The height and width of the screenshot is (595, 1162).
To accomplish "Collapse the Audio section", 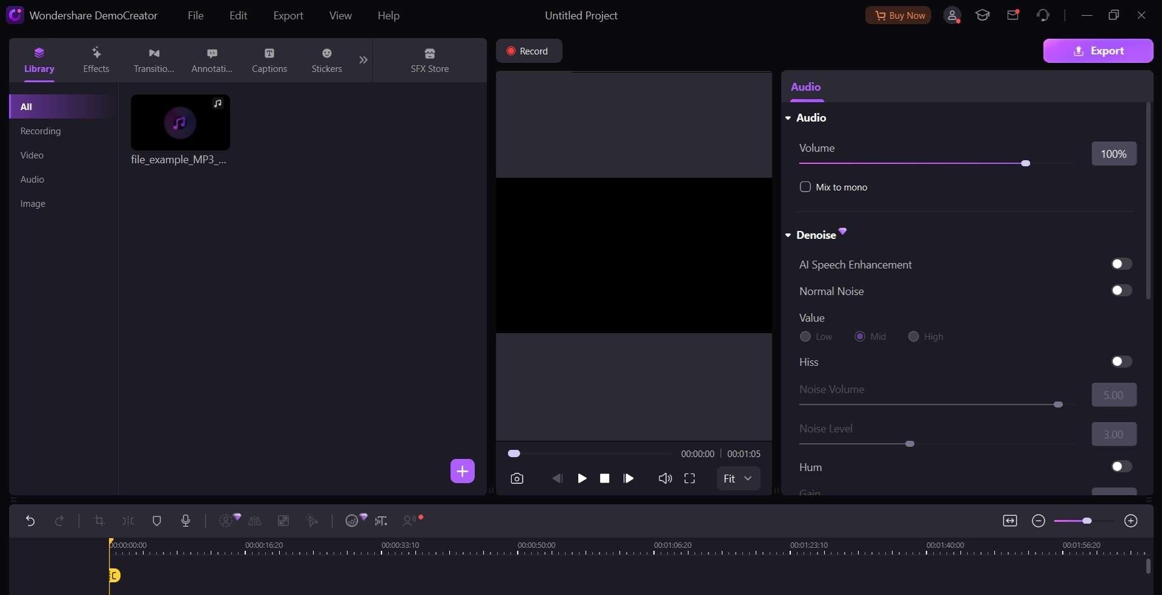I will pos(788,118).
